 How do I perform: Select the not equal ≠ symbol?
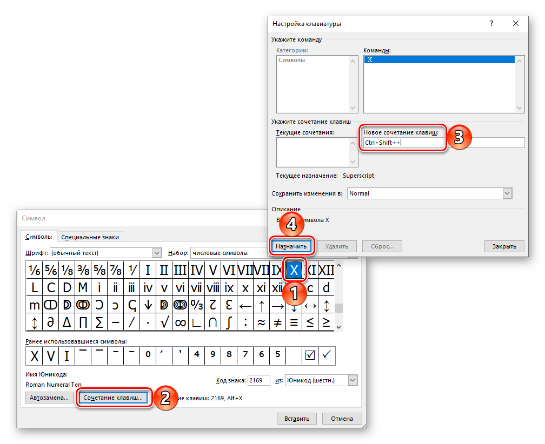[277, 322]
